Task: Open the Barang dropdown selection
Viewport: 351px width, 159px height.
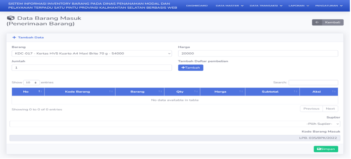Action: coord(92,53)
